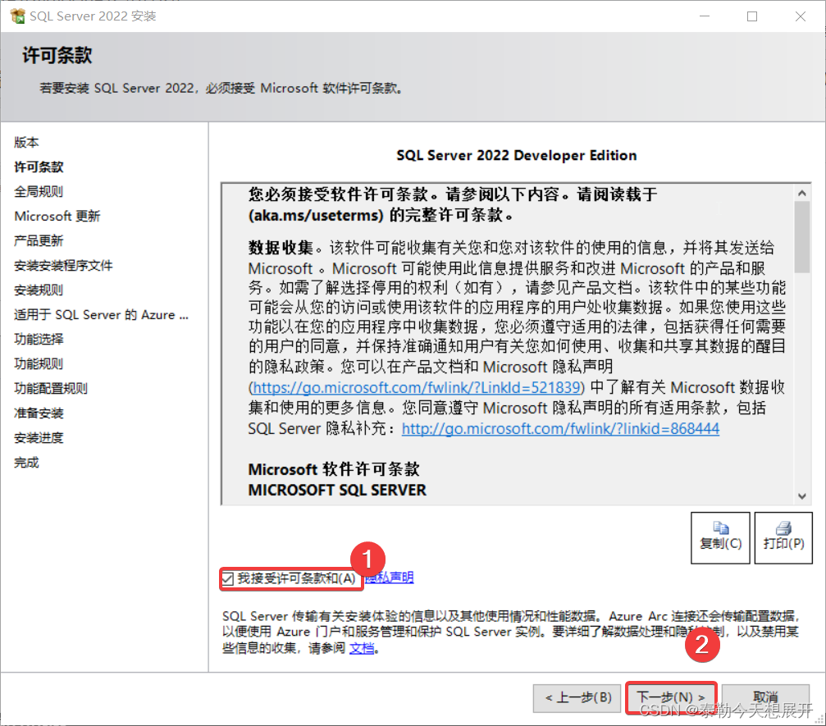Maximize the SQL Server setup window
The height and width of the screenshot is (726, 826).
point(752,16)
